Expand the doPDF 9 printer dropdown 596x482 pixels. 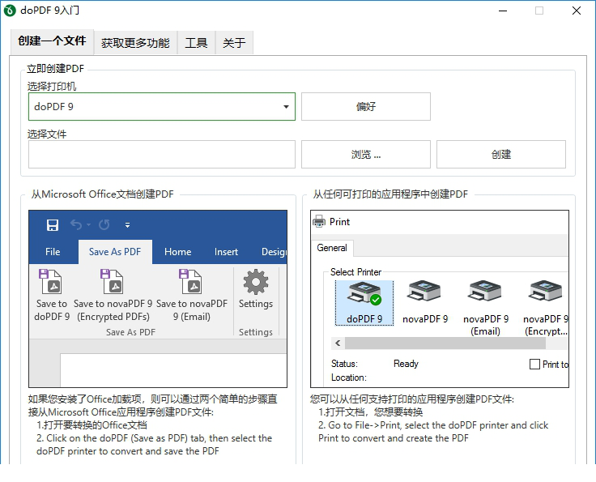287,107
